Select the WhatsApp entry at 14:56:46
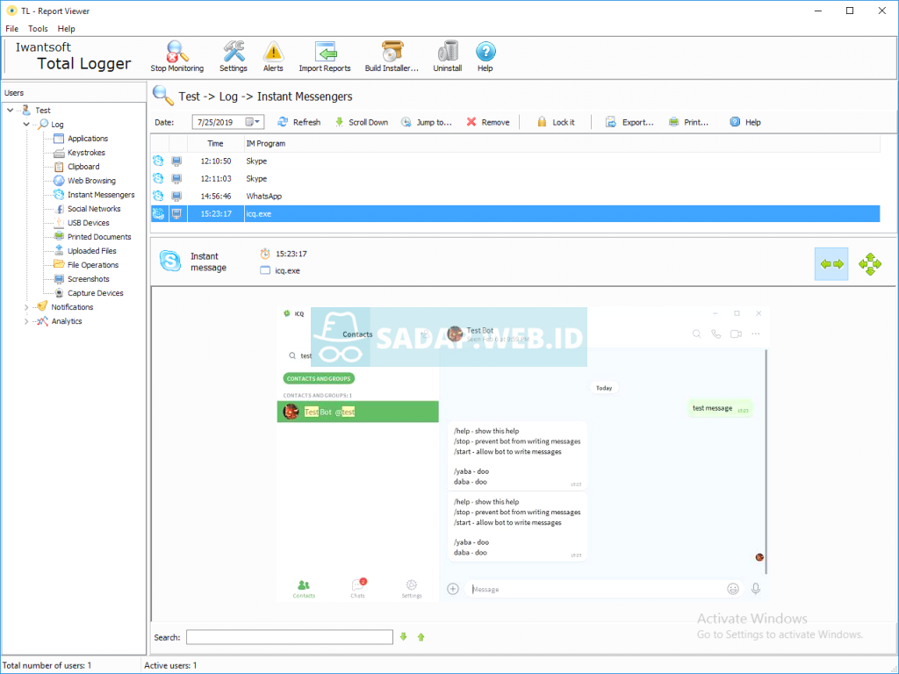Viewport: 899px width, 674px height. click(514, 196)
